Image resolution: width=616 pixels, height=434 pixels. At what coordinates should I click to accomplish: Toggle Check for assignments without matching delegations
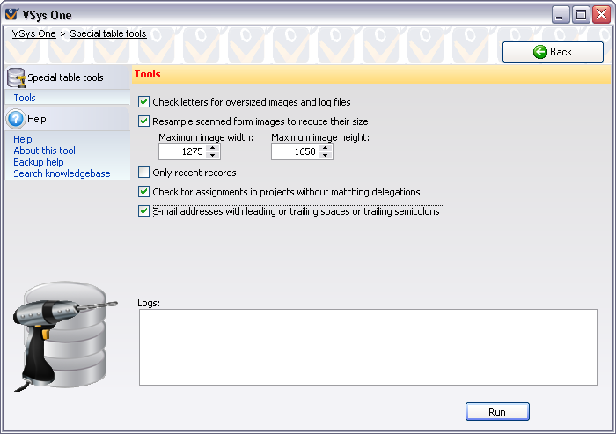(x=143, y=192)
